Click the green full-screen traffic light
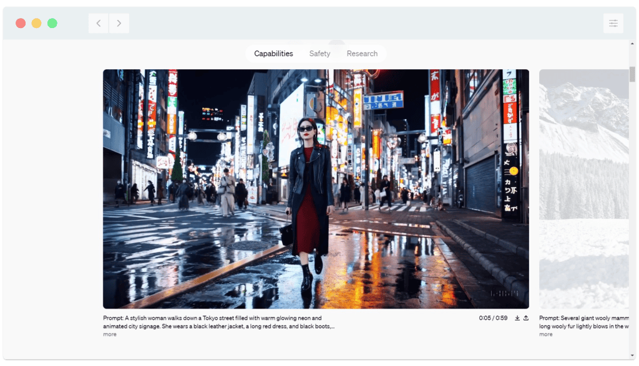This screenshot has width=639, height=366. 53,22
